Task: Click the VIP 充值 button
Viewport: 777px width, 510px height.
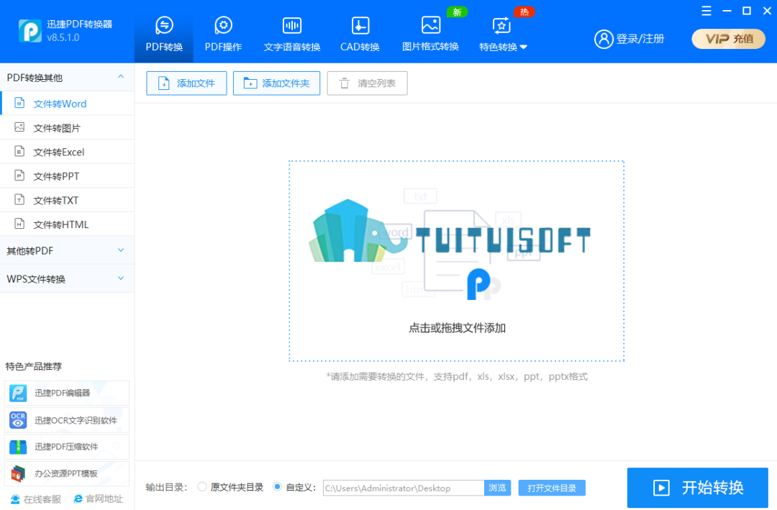Action: click(728, 39)
